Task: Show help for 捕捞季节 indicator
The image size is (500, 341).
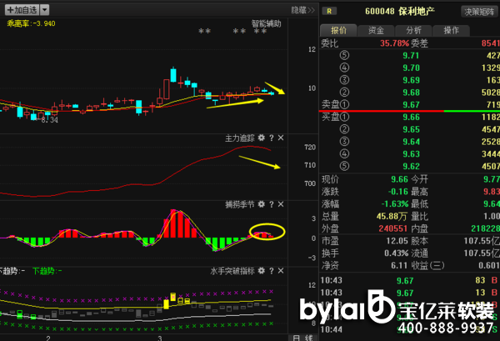Action: (271, 204)
